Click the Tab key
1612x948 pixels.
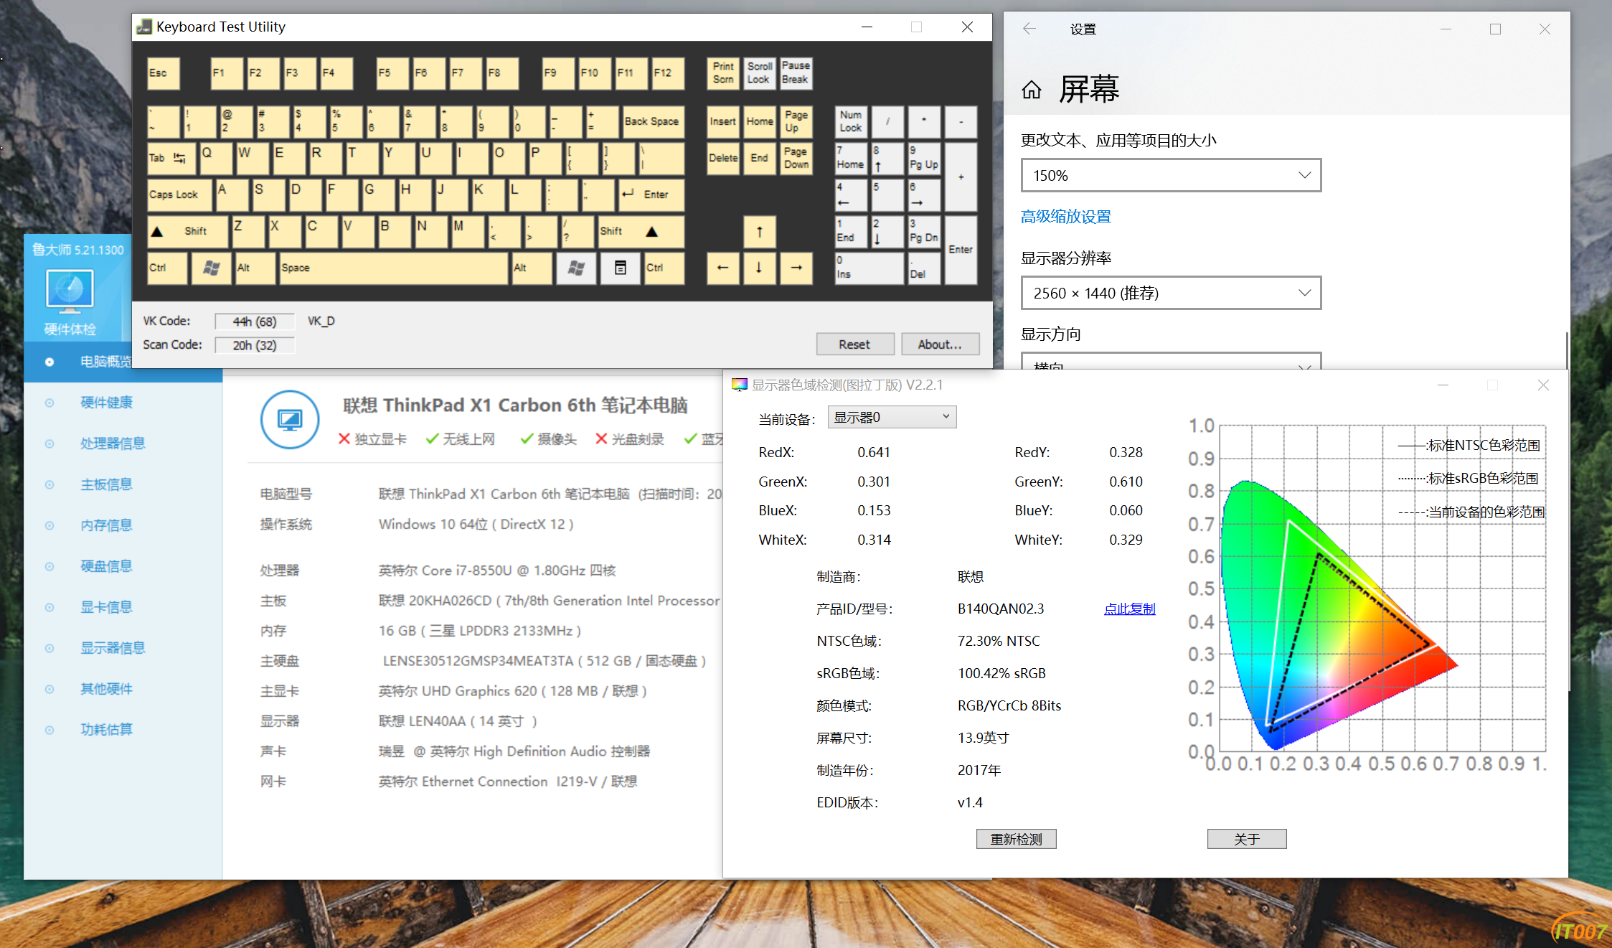coord(171,158)
